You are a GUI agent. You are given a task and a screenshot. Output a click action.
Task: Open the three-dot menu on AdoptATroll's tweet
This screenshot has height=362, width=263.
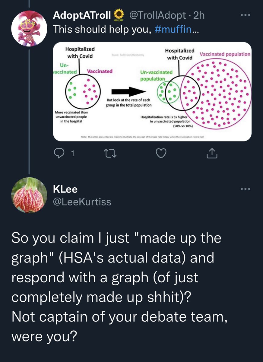tap(245, 15)
